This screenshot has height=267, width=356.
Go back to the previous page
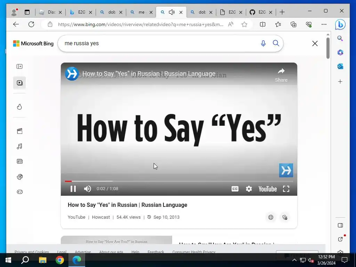16,24
